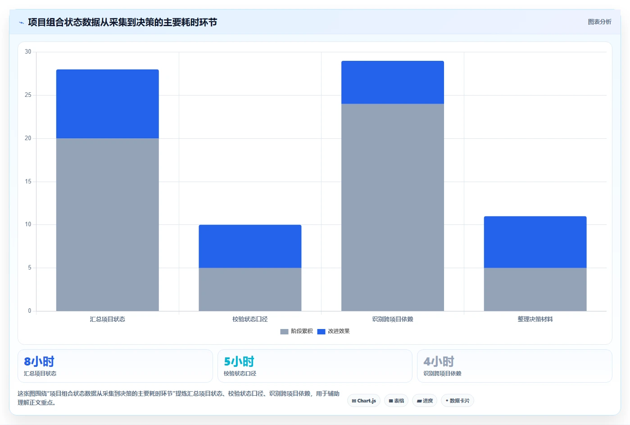Click the y-axis value 20
This screenshot has width=630, height=425.
click(x=28, y=138)
